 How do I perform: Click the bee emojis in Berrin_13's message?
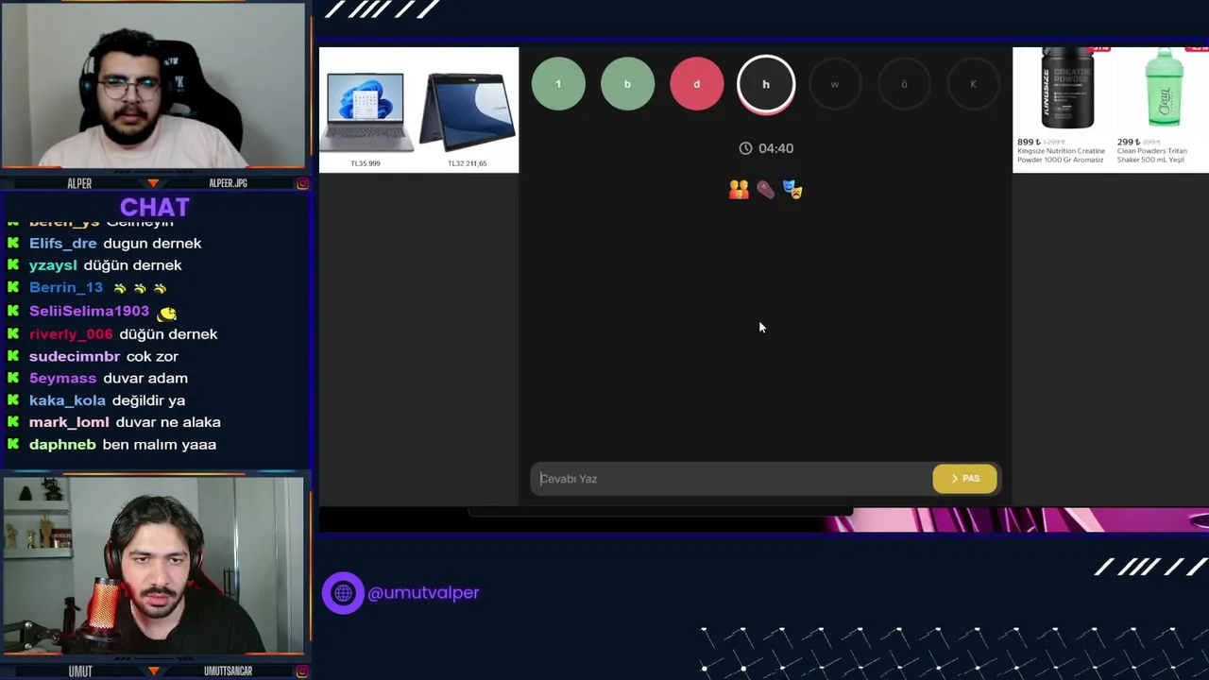pos(140,288)
